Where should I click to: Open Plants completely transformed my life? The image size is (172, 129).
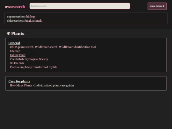click(33, 67)
